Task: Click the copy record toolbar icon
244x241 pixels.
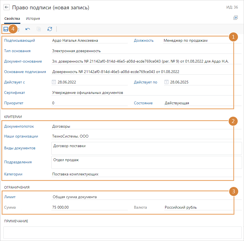Action: [x=39, y=29]
